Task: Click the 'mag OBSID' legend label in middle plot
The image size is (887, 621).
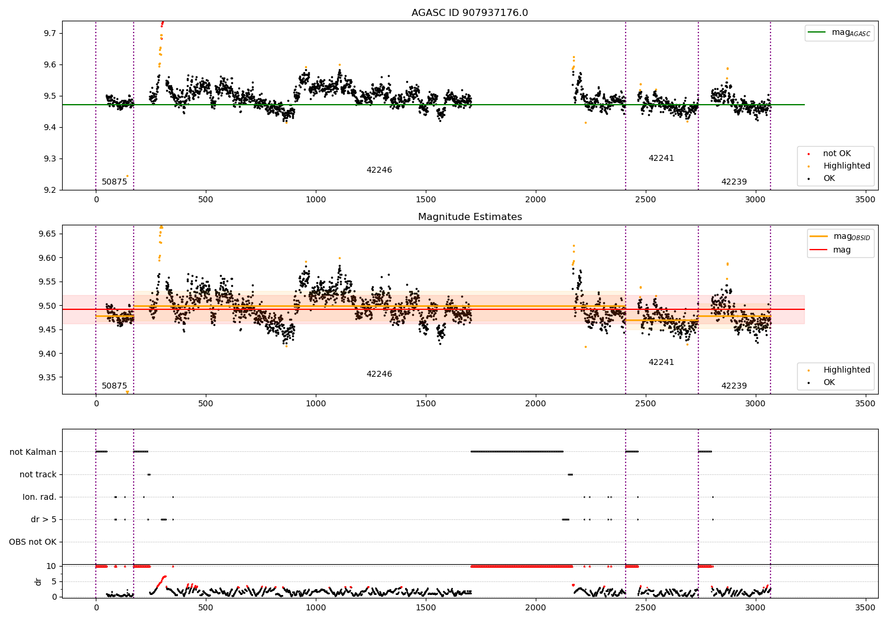Action: point(852,237)
